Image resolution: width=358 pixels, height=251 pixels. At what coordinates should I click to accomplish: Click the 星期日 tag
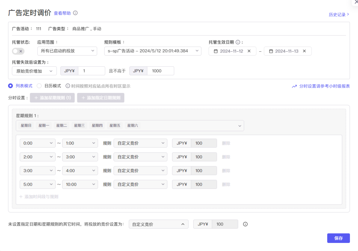point(26,125)
